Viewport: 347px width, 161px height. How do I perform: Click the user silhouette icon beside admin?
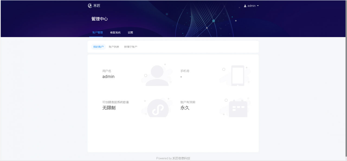click(245, 6)
